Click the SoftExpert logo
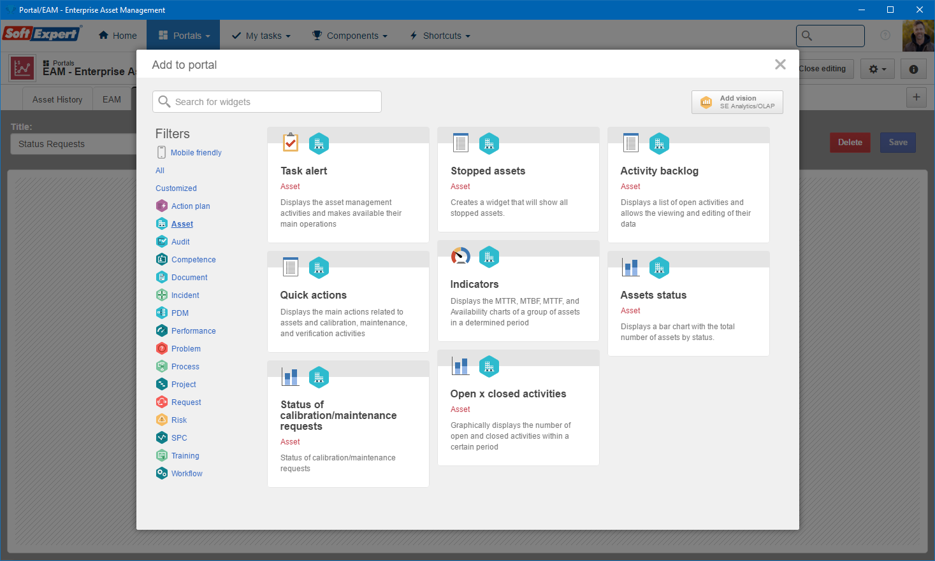 pos(42,34)
